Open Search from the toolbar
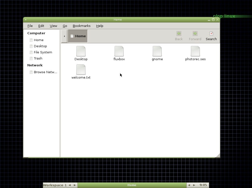Viewport: 252px width, 188px height. [x=211, y=36]
